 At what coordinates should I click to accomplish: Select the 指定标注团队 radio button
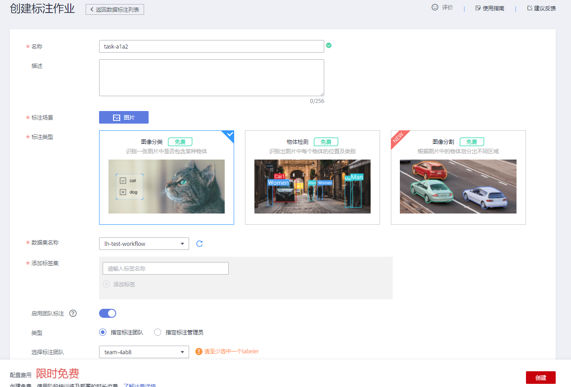point(103,333)
